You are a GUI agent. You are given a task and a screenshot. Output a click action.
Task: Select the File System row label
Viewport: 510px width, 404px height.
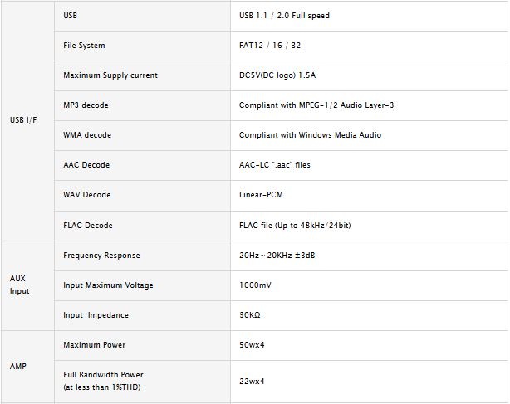pos(84,46)
